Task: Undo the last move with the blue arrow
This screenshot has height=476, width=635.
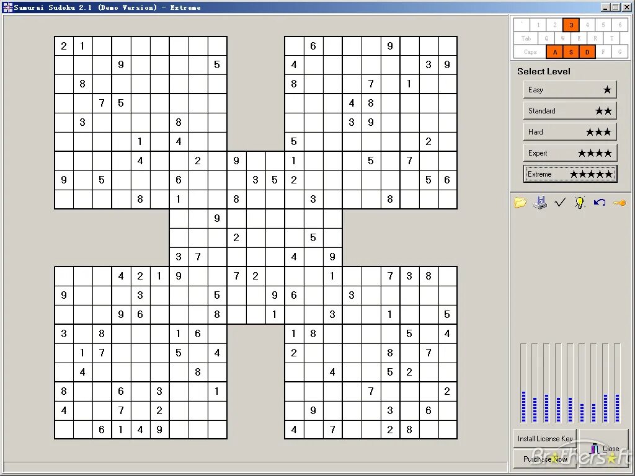Action: 600,202
